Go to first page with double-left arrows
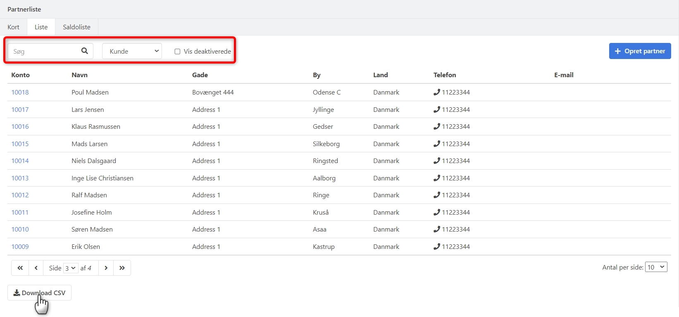Viewport: 679px width, 317px height. tap(20, 268)
